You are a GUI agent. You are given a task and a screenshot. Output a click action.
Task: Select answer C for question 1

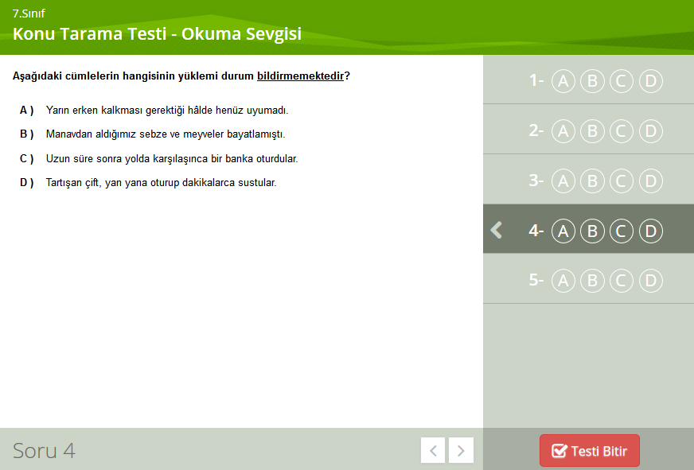622,81
